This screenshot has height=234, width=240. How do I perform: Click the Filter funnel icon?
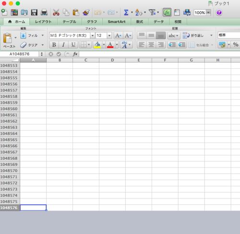(152, 13)
